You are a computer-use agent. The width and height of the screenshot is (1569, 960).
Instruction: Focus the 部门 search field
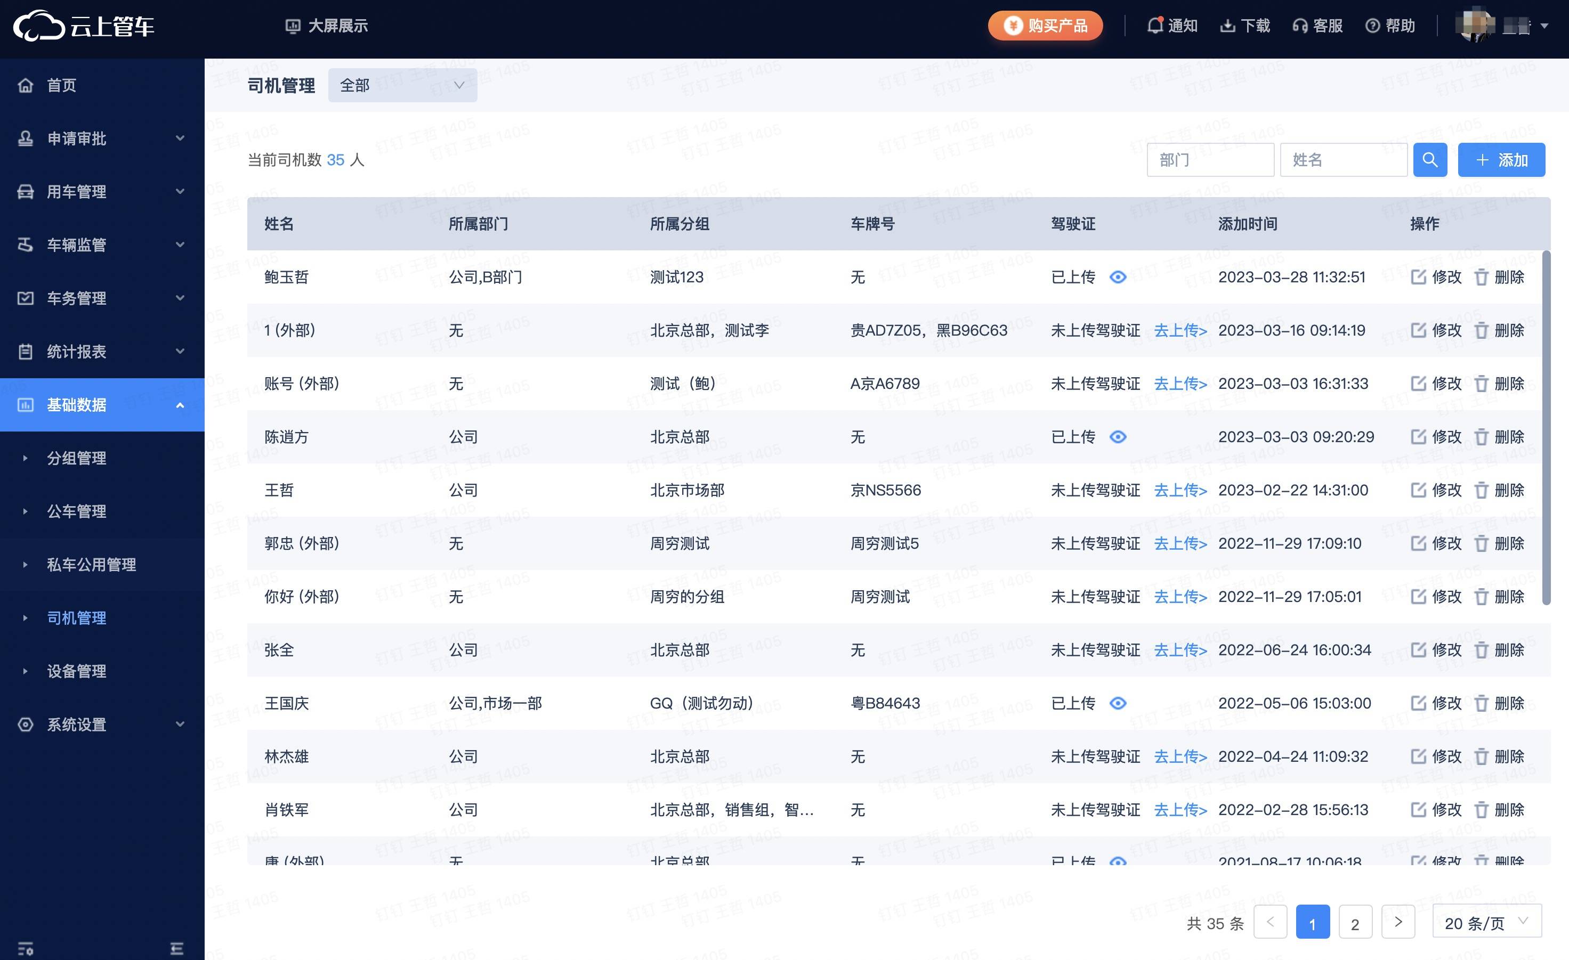tap(1210, 160)
